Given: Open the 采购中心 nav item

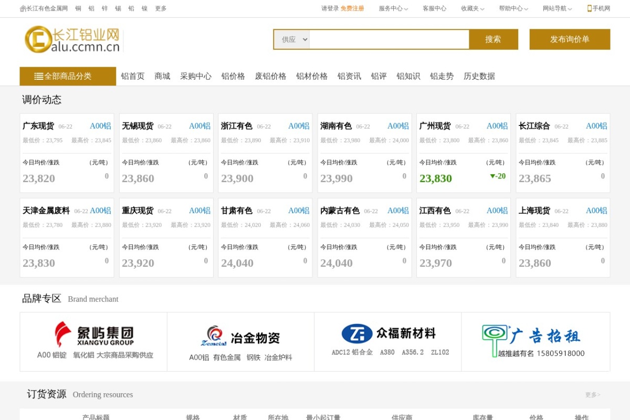Looking at the screenshot, I should tap(196, 76).
